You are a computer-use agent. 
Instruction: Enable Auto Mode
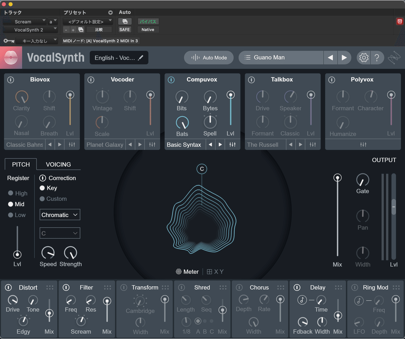209,58
